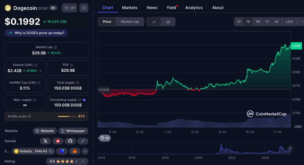The width and height of the screenshot is (304, 165).
Task: Click the 2022 label on history timeline
Action: pos(232,158)
